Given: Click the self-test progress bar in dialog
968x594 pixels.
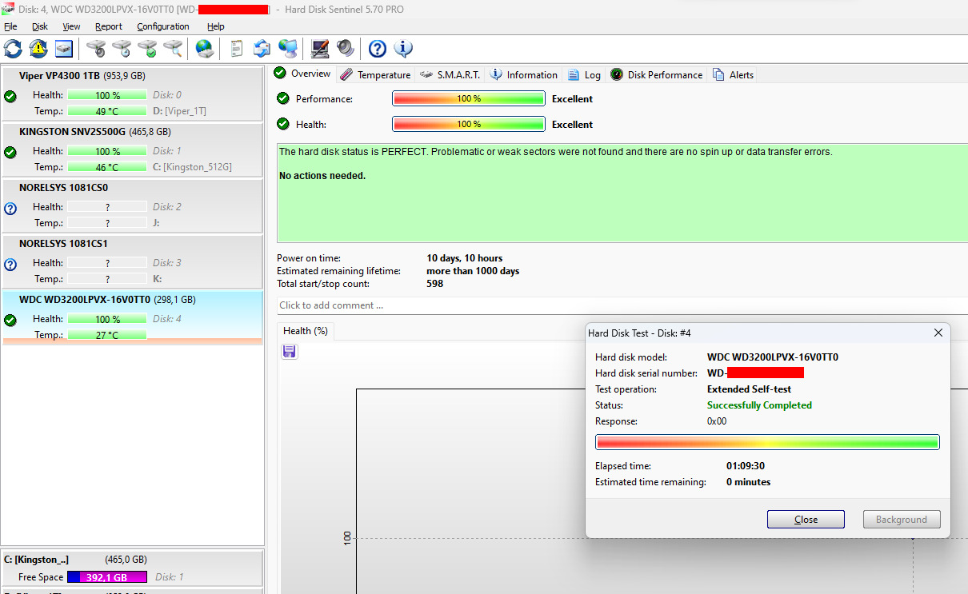Looking at the screenshot, I should point(767,442).
